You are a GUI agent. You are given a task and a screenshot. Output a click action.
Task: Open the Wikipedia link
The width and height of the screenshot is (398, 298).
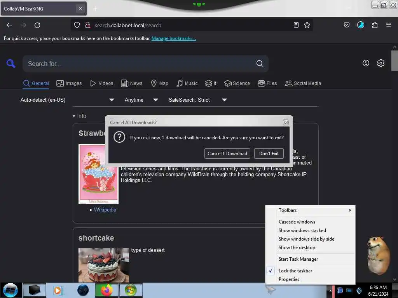(105, 210)
